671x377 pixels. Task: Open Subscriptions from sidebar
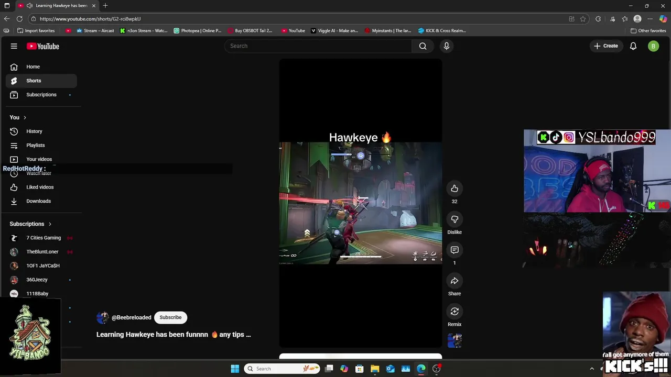click(x=41, y=95)
